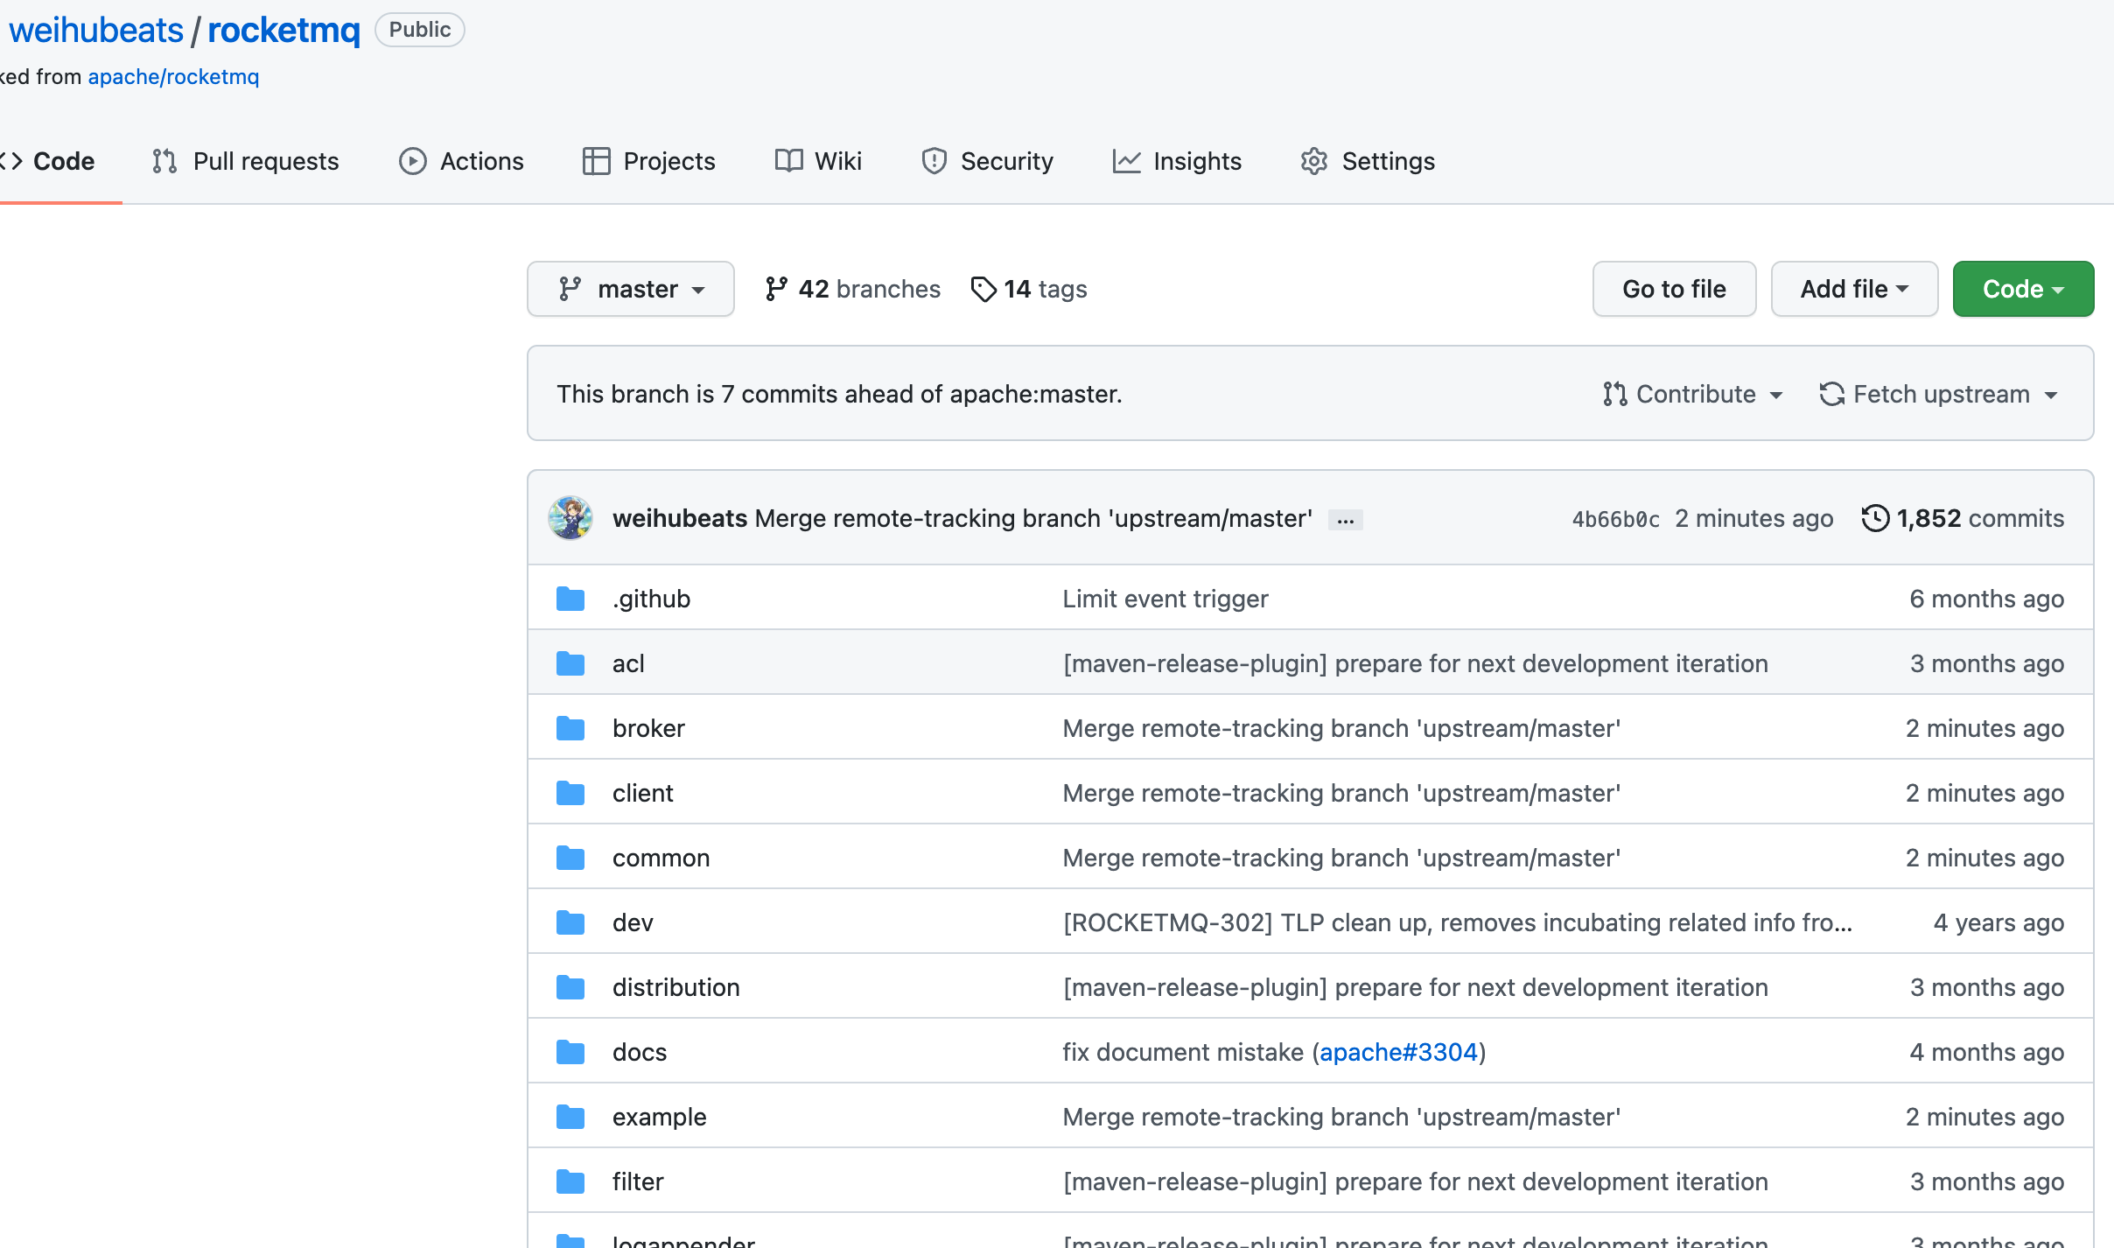2114x1248 pixels.
Task: Click the history clock icon
Action: point(1875,518)
